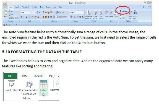This screenshot has height=104, width=159.
Task: Open Format as Table gallery
Action: coord(95,14)
